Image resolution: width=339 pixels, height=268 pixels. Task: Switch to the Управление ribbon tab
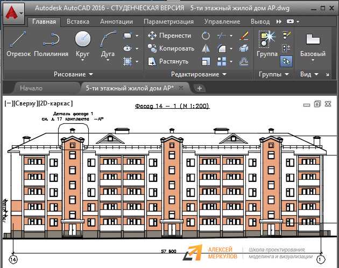(222, 22)
